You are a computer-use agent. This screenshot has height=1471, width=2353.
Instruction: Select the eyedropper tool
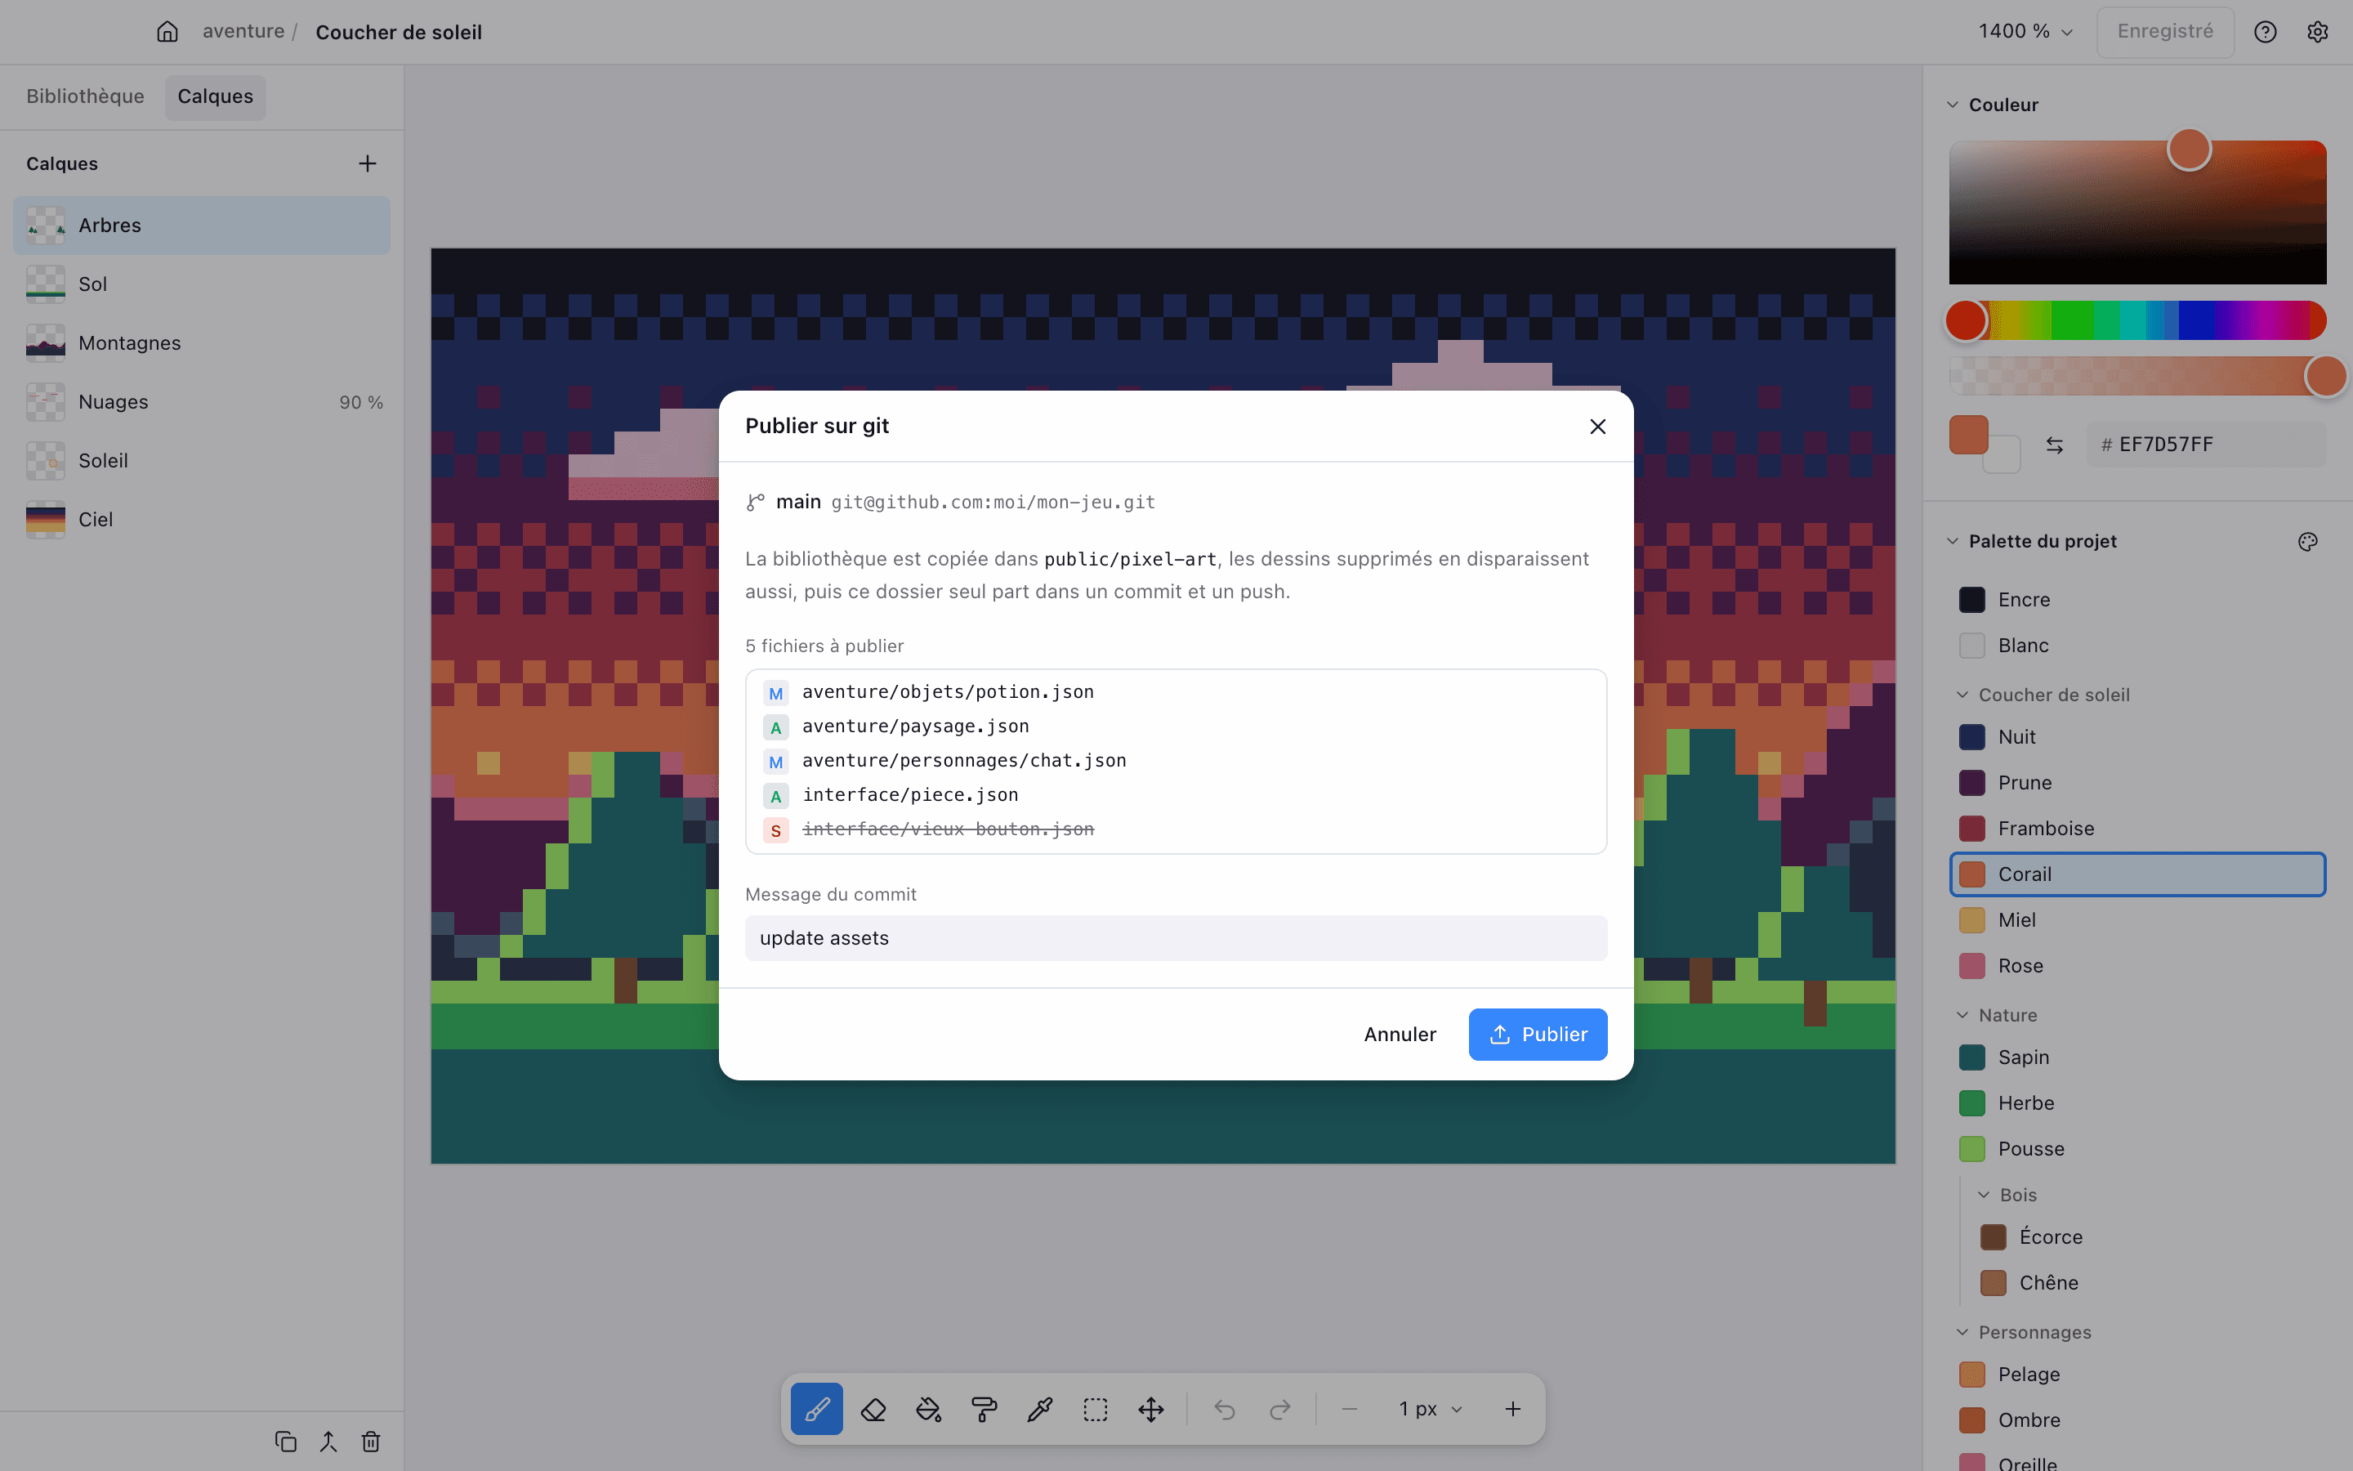[x=1039, y=1409]
